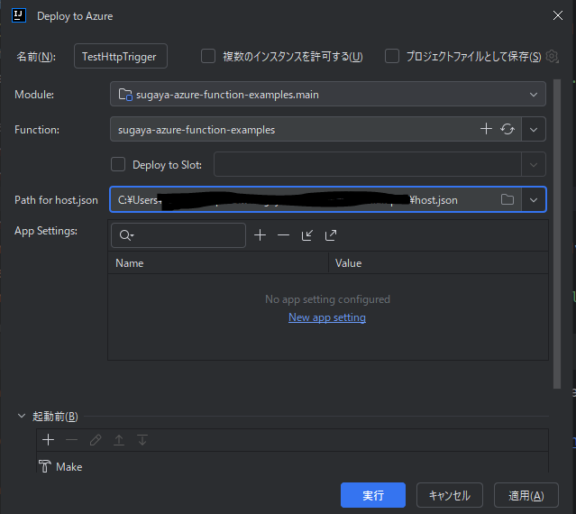576x514 pixels.
Task: Export app settings icon
Action: (x=331, y=235)
